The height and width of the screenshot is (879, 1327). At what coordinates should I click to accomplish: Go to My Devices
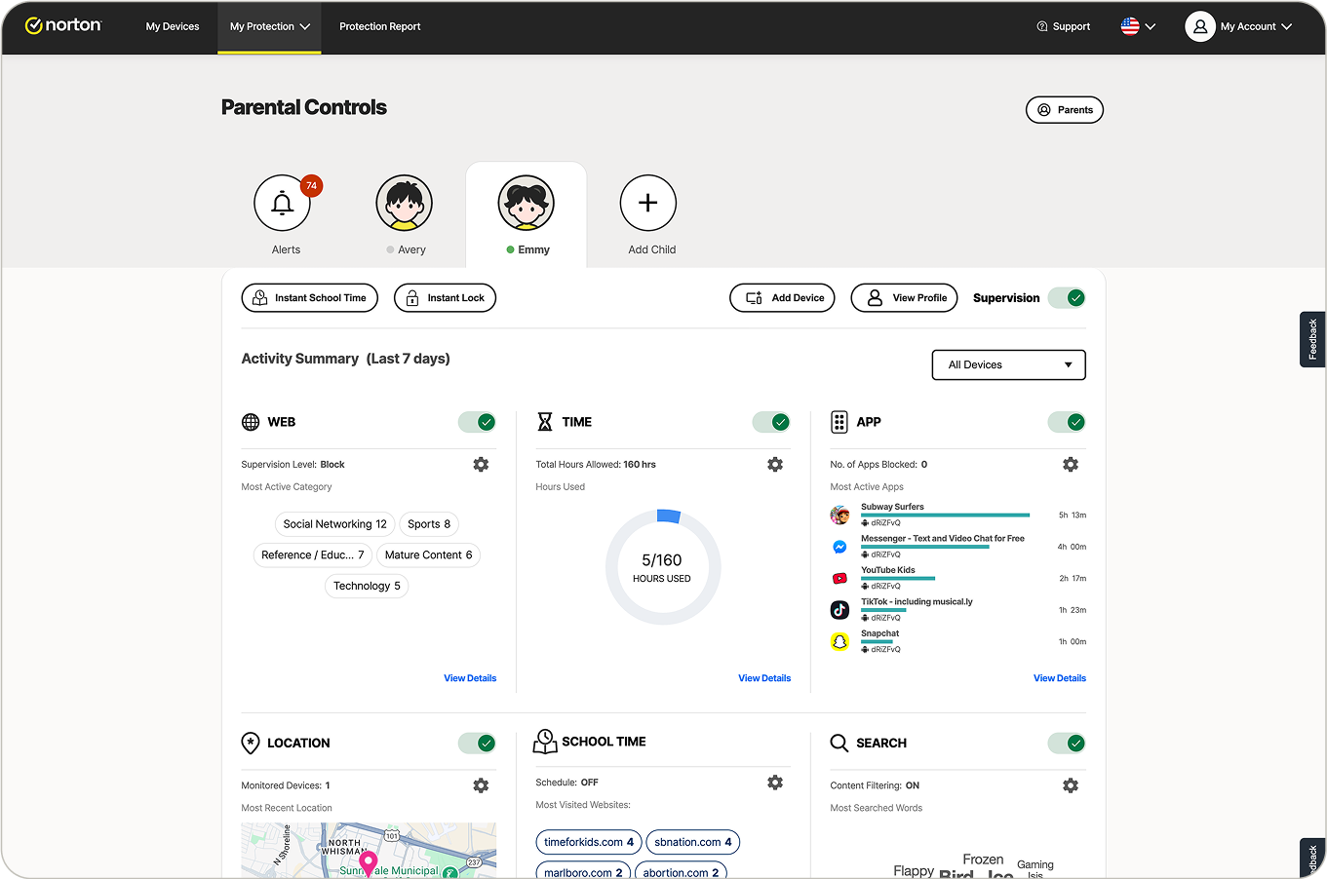point(173,26)
